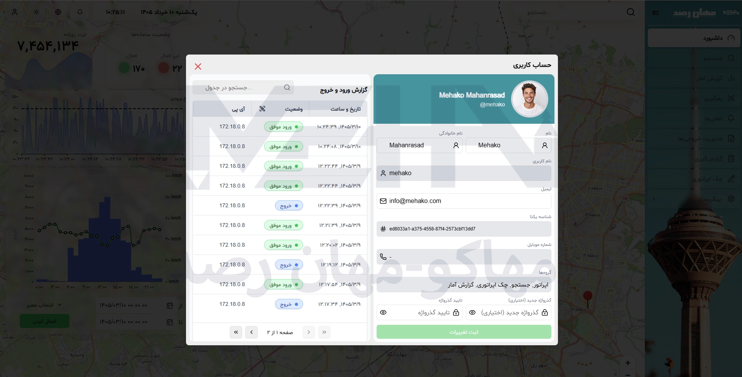Click the وضعیت column header
Viewport: 742px width, 377px height.
point(294,109)
